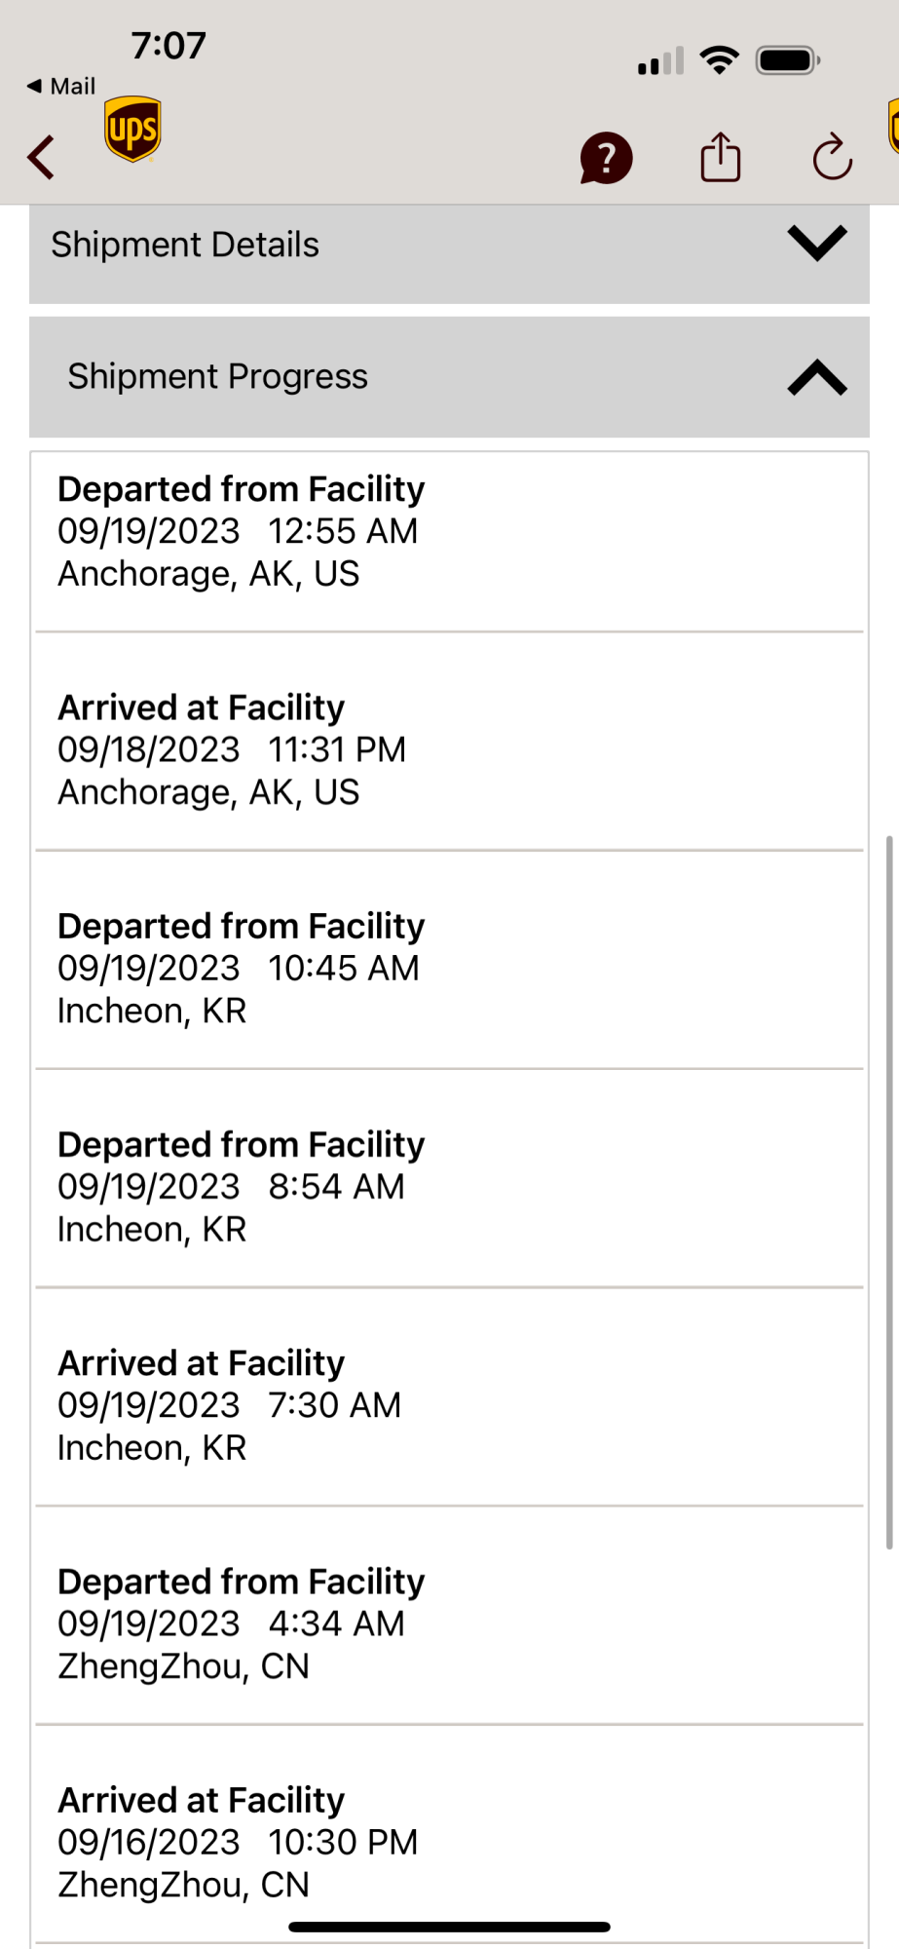Collapse the Shipment Progress chevron
This screenshot has height=1949, width=899.
(x=816, y=377)
